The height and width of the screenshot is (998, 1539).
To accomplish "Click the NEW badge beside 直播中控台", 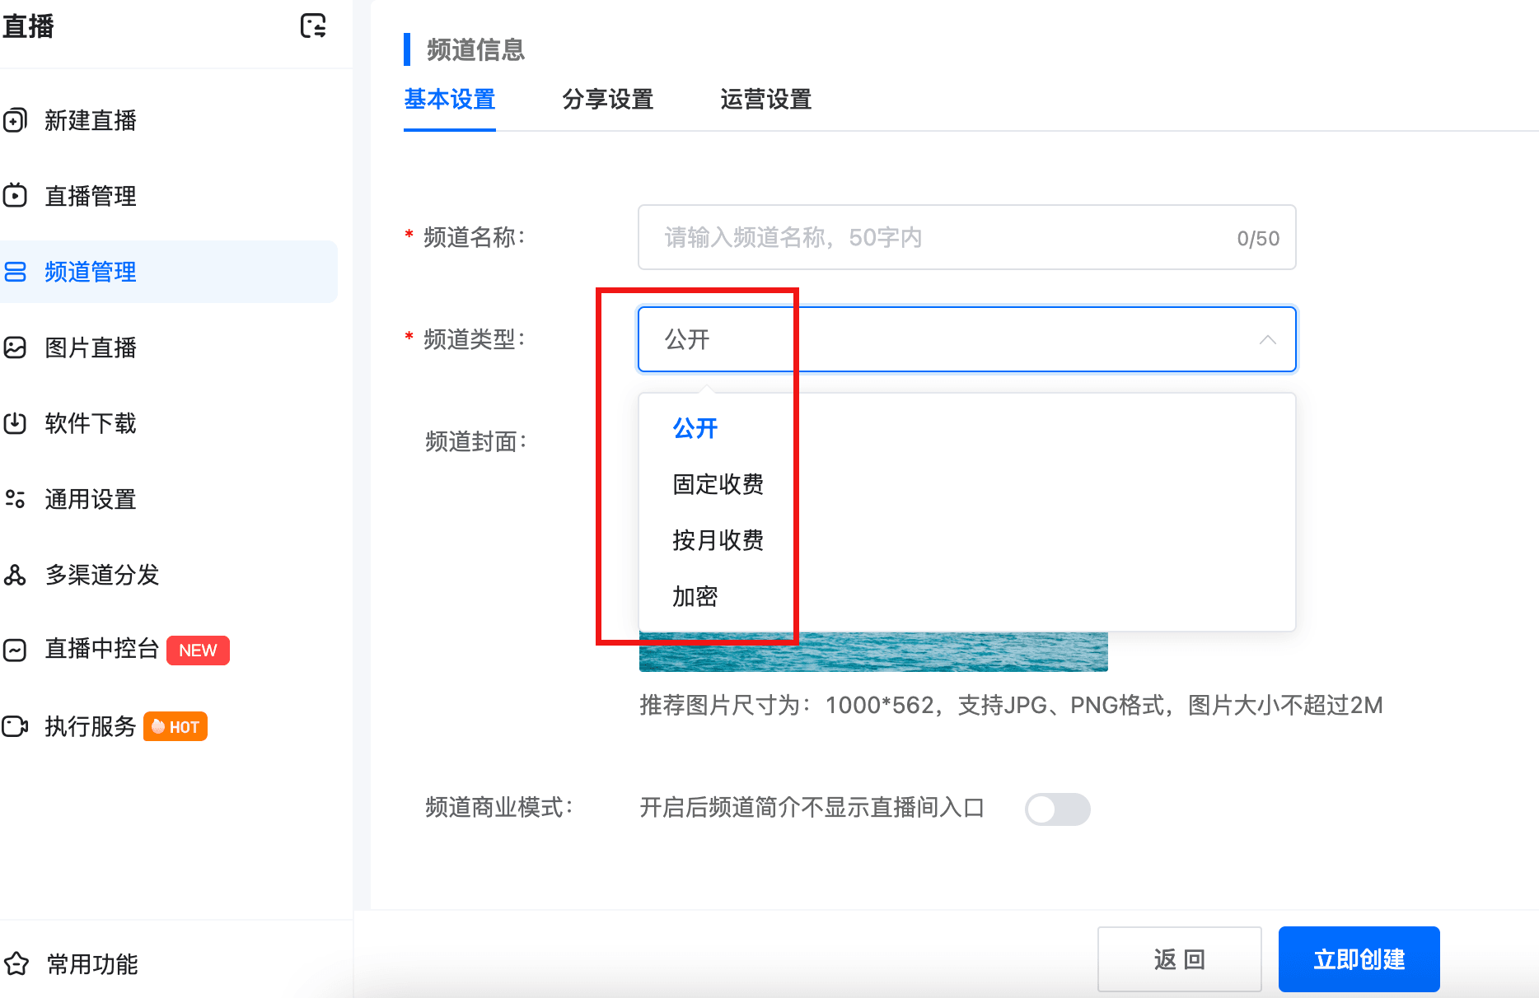I will point(198,651).
